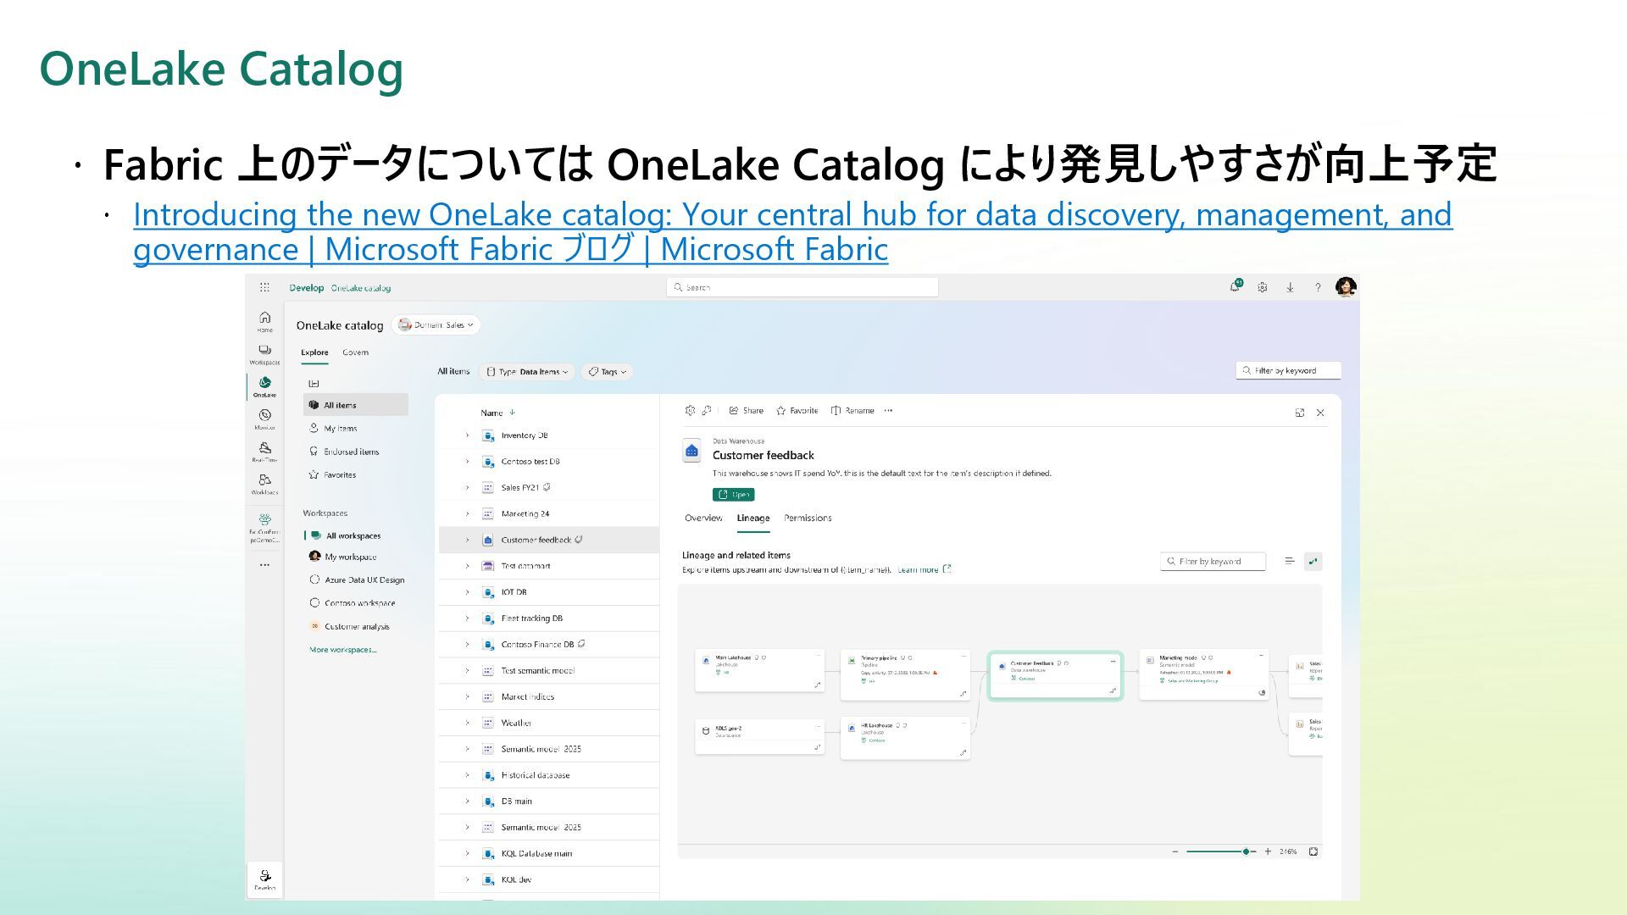Switch lineage to graph view icon
This screenshot has width=1627, height=915.
click(x=1313, y=561)
